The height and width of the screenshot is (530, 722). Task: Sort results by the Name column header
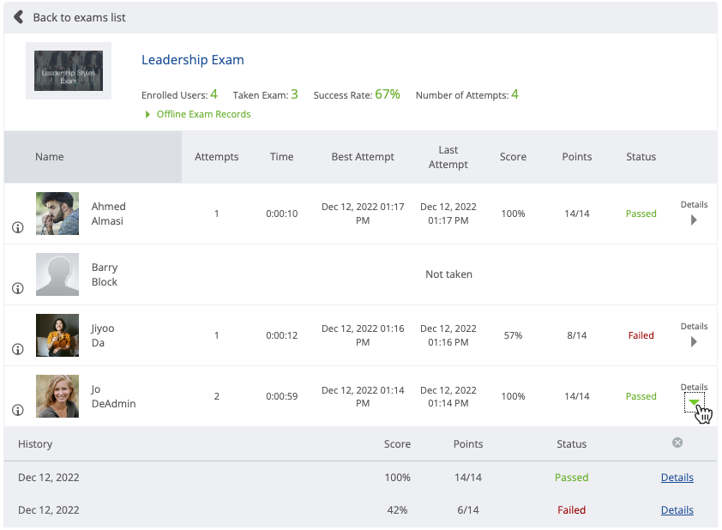[49, 157]
